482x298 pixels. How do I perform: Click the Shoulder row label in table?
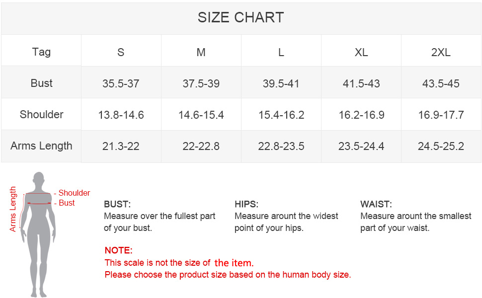pyautogui.click(x=41, y=114)
